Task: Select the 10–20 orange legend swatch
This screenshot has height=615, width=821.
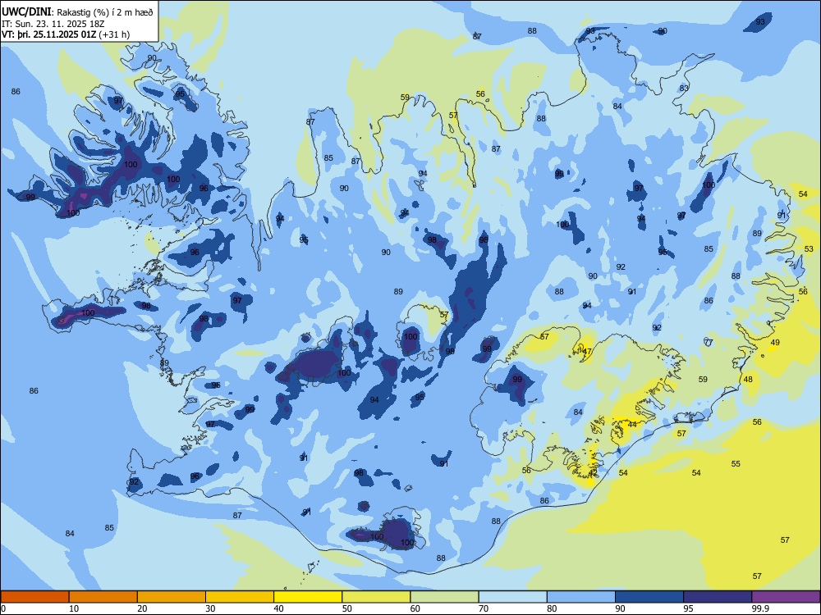Action: click(x=103, y=597)
